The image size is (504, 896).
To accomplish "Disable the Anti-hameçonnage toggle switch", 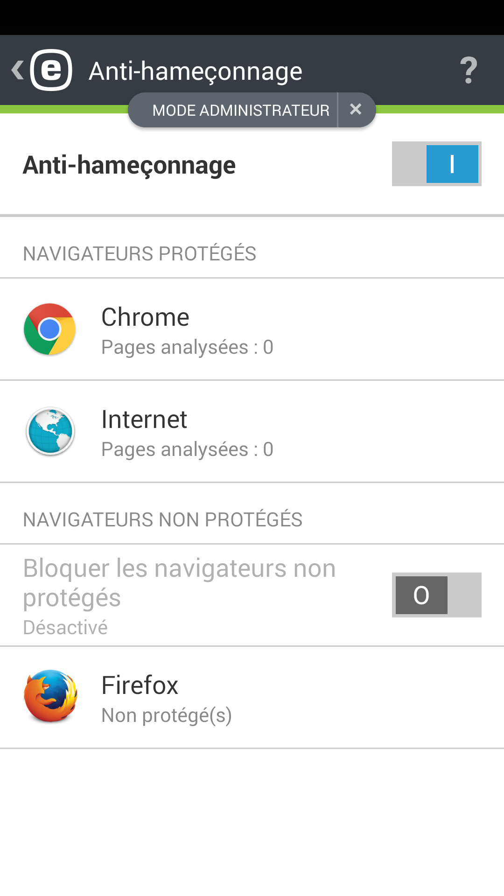I will pos(436,164).
